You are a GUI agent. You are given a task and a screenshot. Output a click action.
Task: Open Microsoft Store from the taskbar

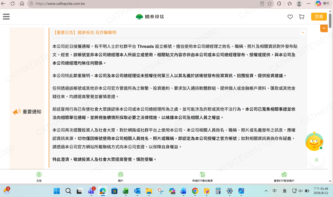pos(114,191)
